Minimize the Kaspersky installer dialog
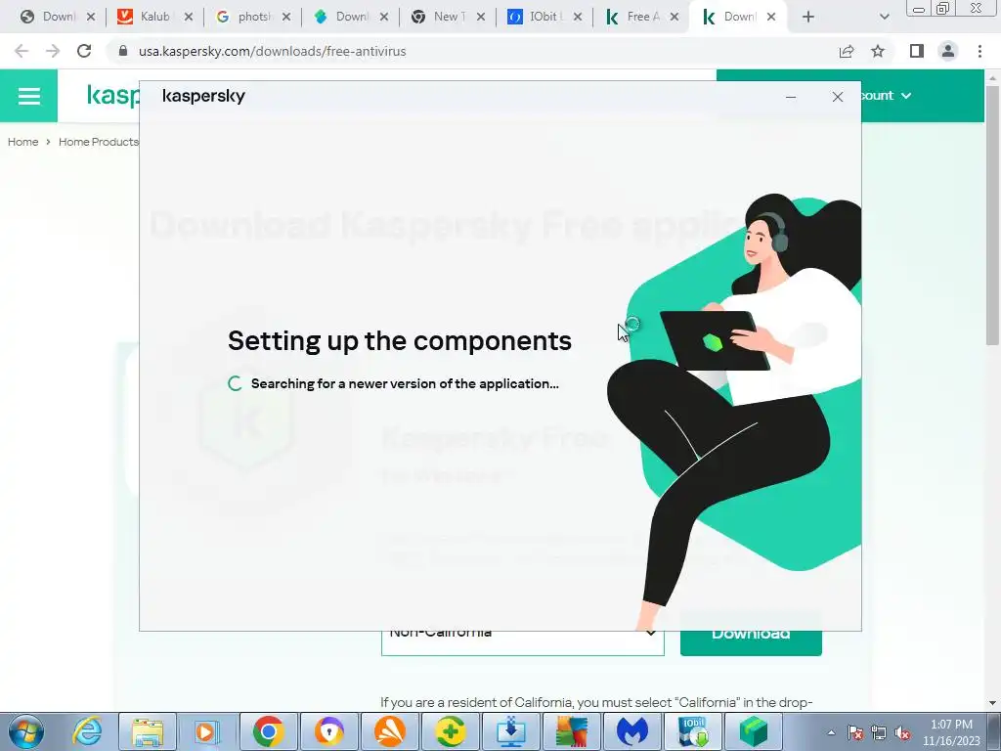1001x751 pixels. tap(791, 97)
